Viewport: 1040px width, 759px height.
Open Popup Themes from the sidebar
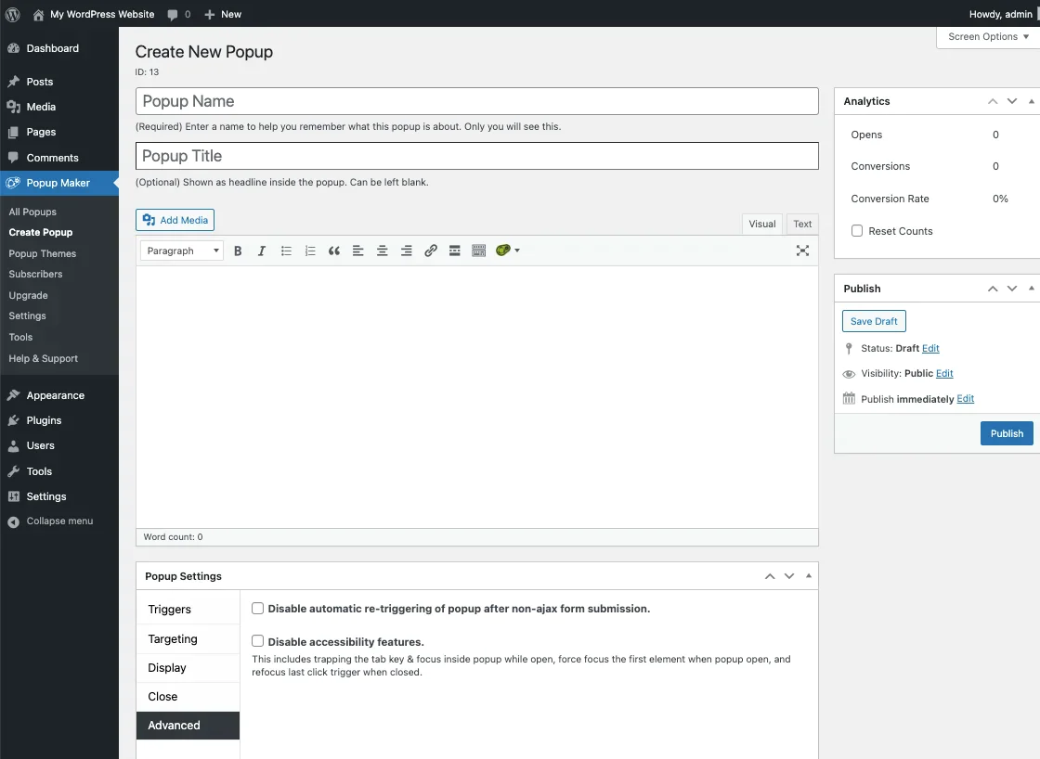[x=43, y=252]
